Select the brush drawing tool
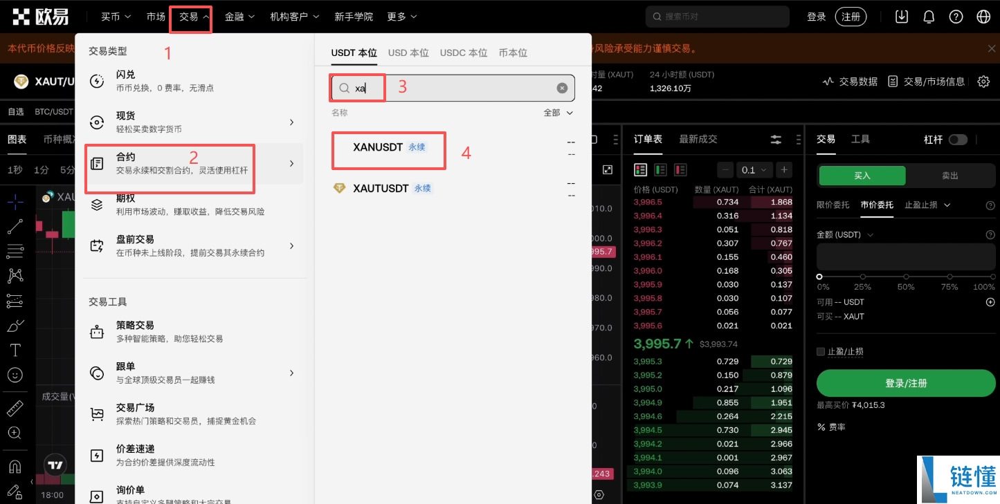This screenshot has width=1000, height=504. [x=15, y=326]
